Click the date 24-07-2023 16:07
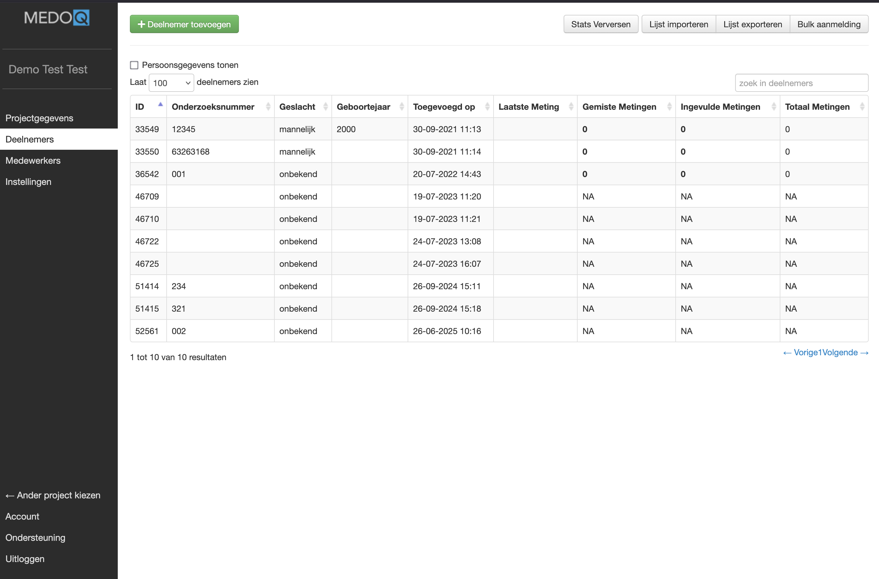The width and height of the screenshot is (879, 579). (447, 264)
